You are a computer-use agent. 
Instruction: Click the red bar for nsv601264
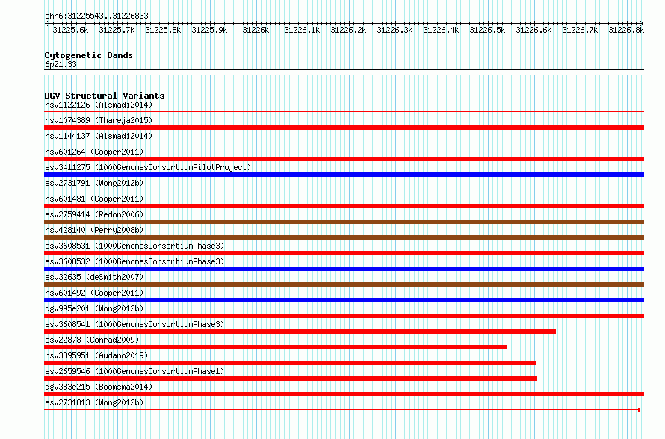[x=344, y=159]
